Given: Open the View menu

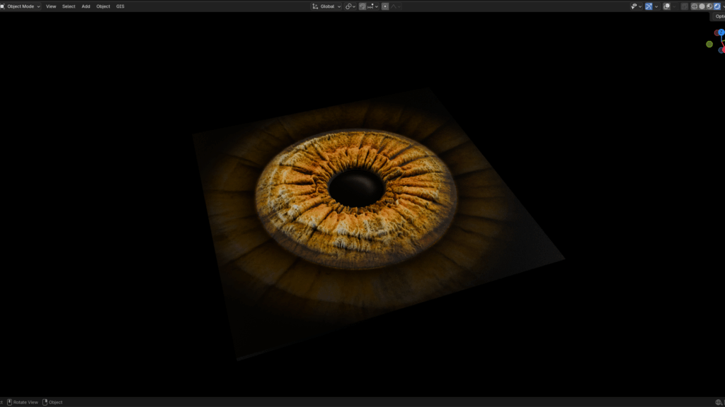Looking at the screenshot, I should pyautogui.click(x=51, y=6).
